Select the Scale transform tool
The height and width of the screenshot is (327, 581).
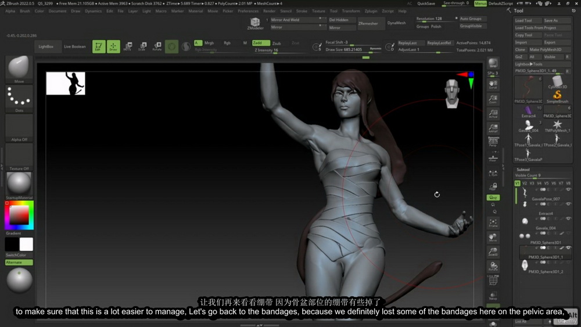142,46
